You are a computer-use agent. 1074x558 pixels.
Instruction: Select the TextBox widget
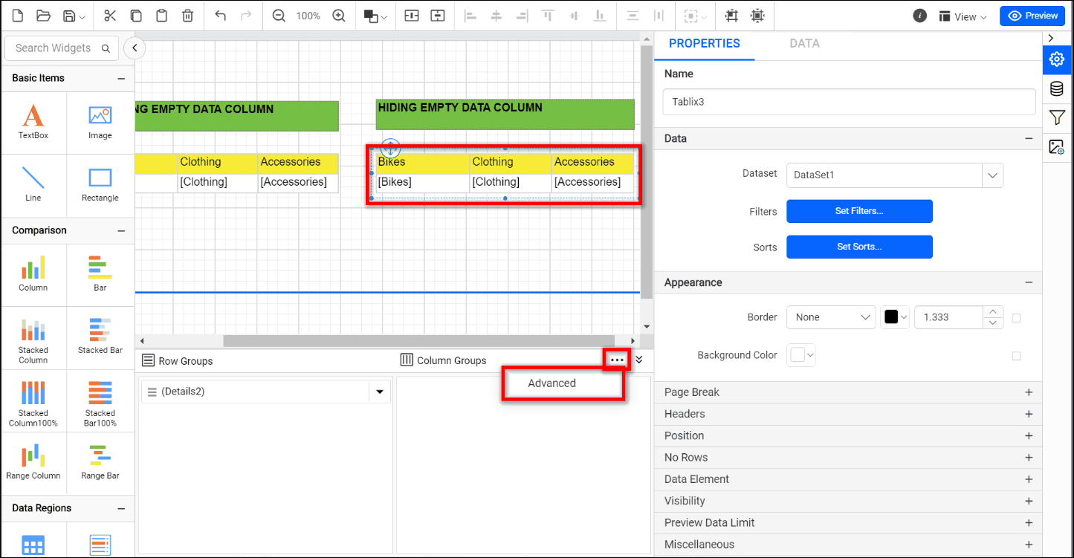pyautogui.click(x=33, y=123)
